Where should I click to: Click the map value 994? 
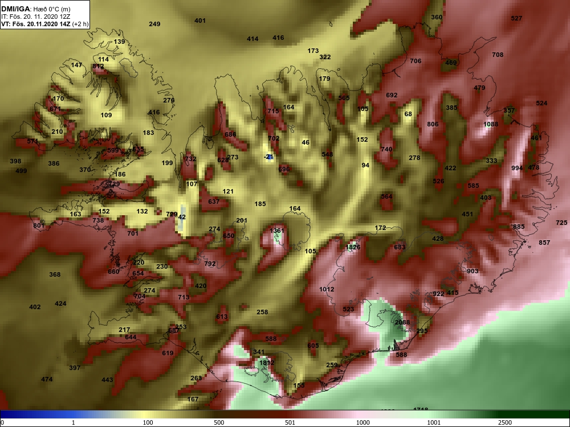[517, 168]
